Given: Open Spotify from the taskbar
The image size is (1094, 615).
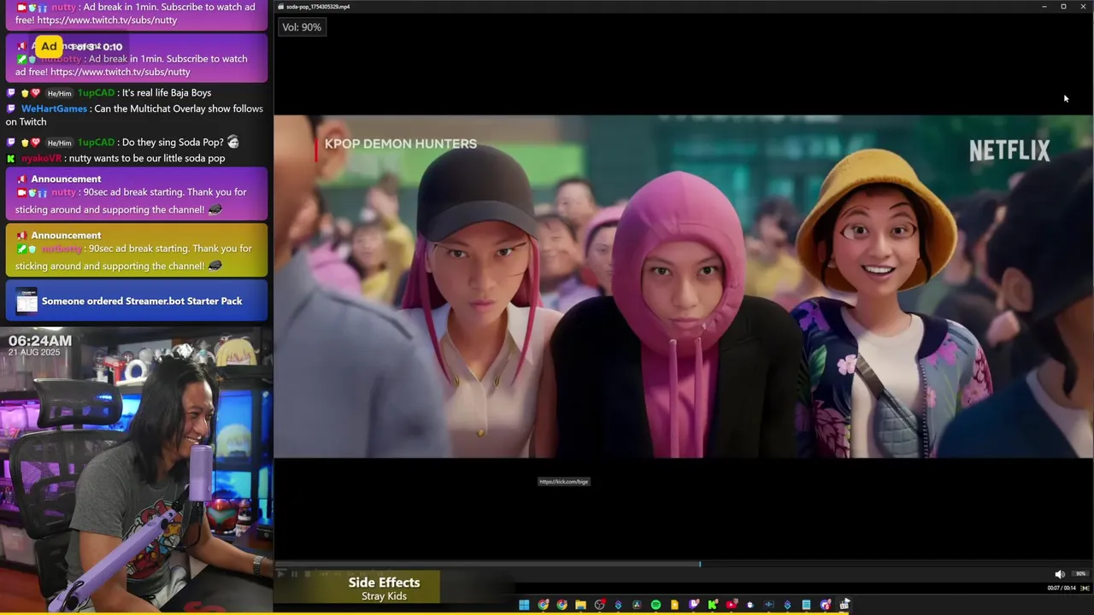Looking at the screenshot, I should (x=656, y=605).
